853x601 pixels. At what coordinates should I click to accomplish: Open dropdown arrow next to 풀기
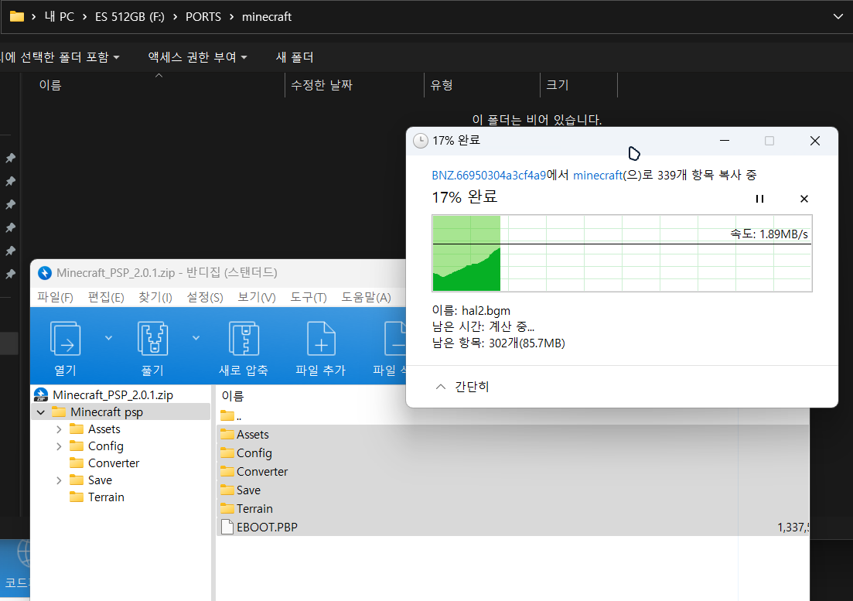pos(196,338)
